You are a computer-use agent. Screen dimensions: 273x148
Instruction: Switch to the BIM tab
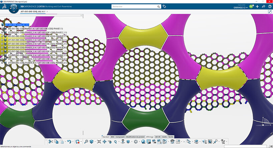click(x=112, y=137)
